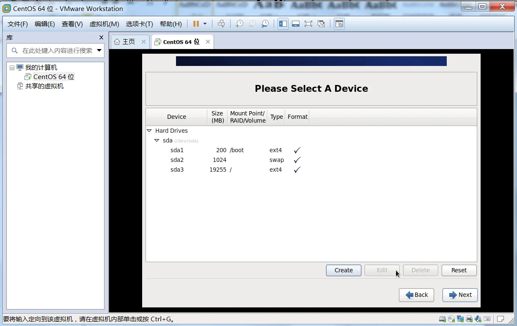The width and height of the screenshot is (517, 326).
Task: Click the camera device status icon
Action: coord(487,319)
